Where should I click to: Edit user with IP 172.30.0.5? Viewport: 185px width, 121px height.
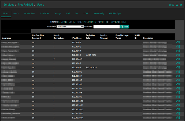pyautogui.click(x=177, y=42)
